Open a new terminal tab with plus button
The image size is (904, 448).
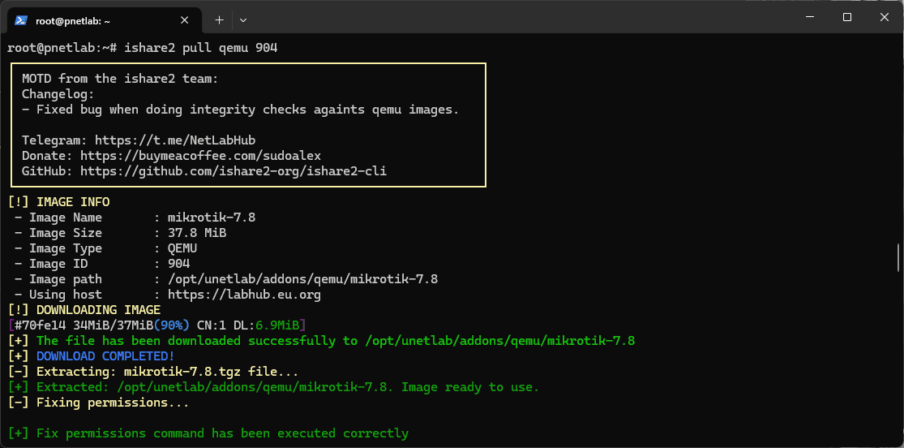point(219,19)
